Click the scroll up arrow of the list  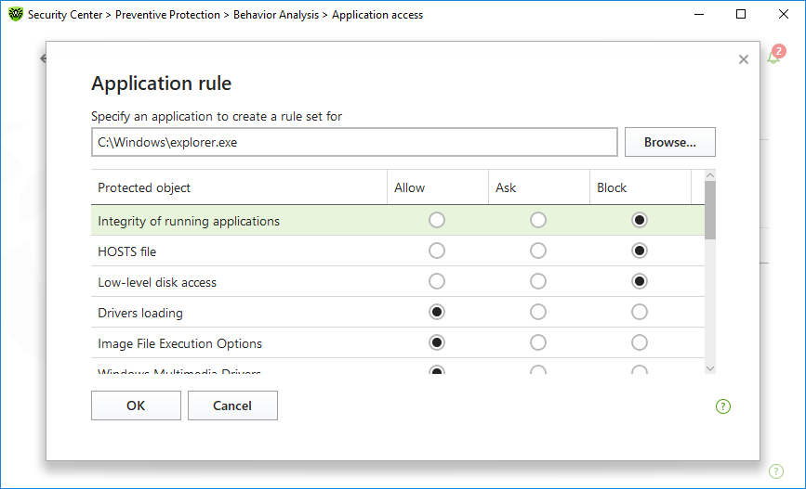click(710, 175)
